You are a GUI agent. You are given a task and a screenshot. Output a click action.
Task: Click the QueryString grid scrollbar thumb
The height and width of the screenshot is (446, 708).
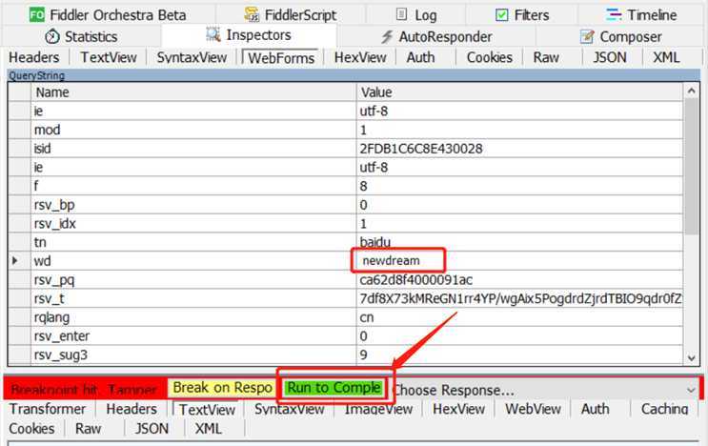pos(691,166)
